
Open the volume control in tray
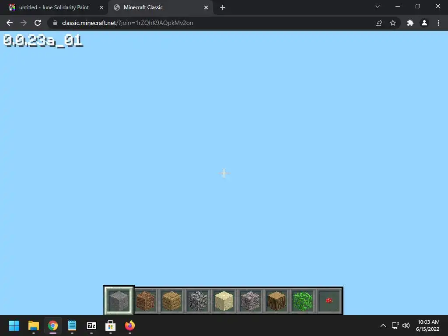(406, 325)
